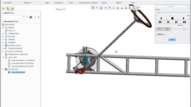
Task: Open the Display style cube icon
Action: 105,8
